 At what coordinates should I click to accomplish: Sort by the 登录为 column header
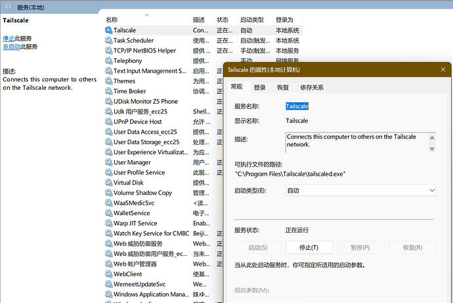coord(284,20)
